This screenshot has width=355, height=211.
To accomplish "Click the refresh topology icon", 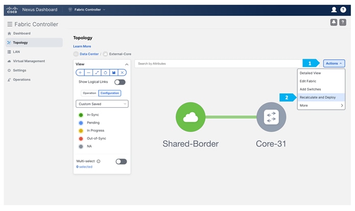I will [105, 73].
